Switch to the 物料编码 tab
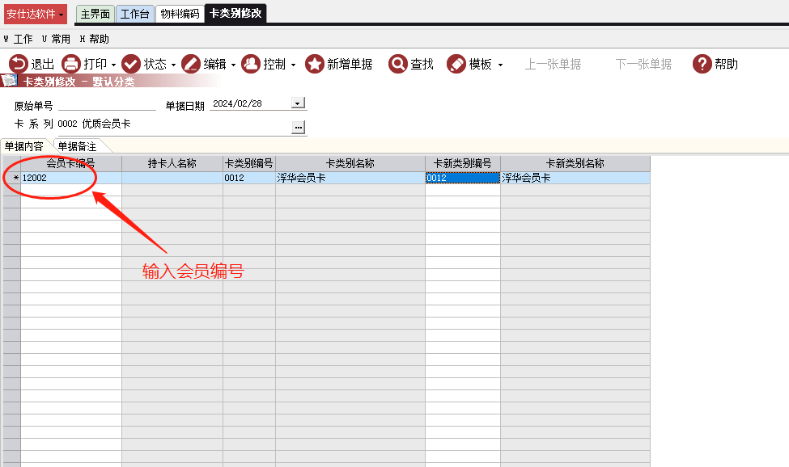 point(180,14)
